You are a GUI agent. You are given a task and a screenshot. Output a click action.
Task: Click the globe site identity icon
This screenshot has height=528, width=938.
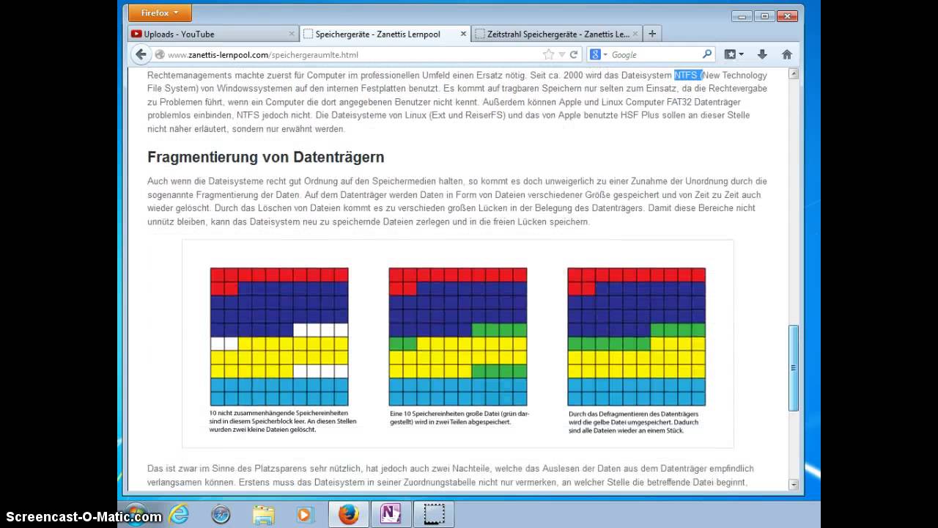pos(160,54)
